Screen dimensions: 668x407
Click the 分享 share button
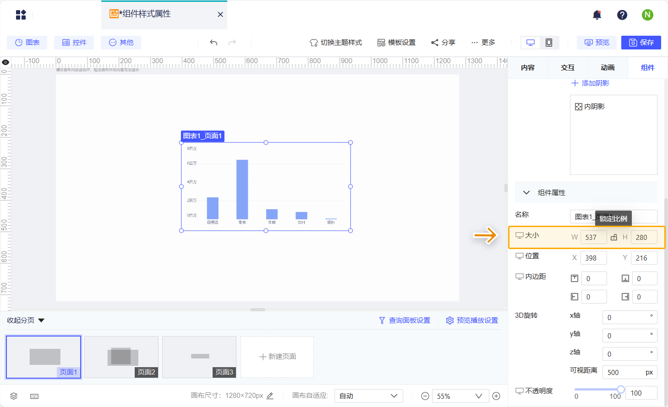click(x=443, y=43)
